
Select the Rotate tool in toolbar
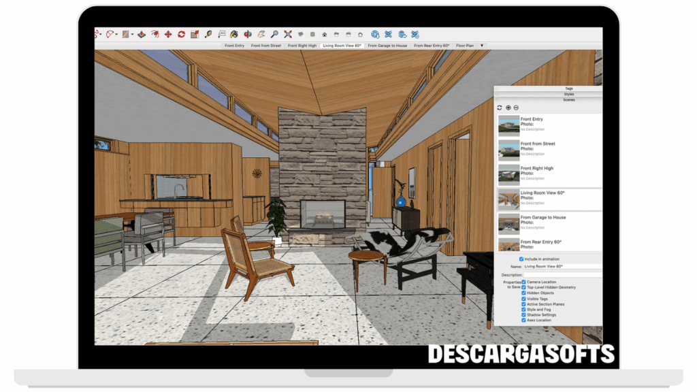point(182,34)
